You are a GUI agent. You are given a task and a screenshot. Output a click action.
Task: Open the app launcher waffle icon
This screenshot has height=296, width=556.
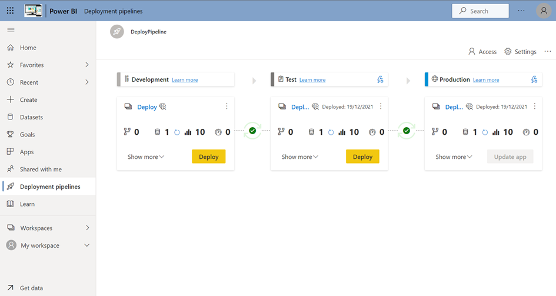[10, 11]
